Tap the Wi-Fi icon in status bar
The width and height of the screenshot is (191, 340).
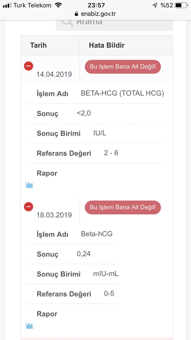[58, 5]
